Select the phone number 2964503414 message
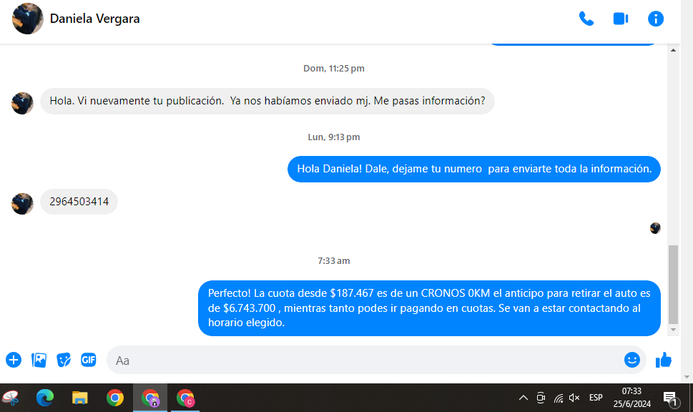Screen dimensions: 693x412 pos(79,202)
